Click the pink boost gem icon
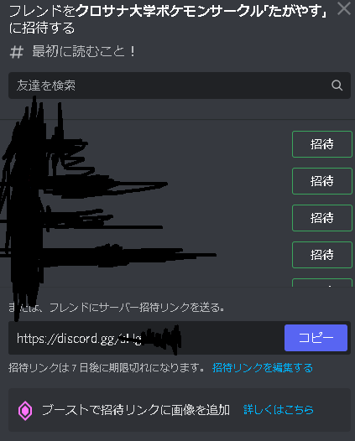The image size is (355, 441). (25, 411)
